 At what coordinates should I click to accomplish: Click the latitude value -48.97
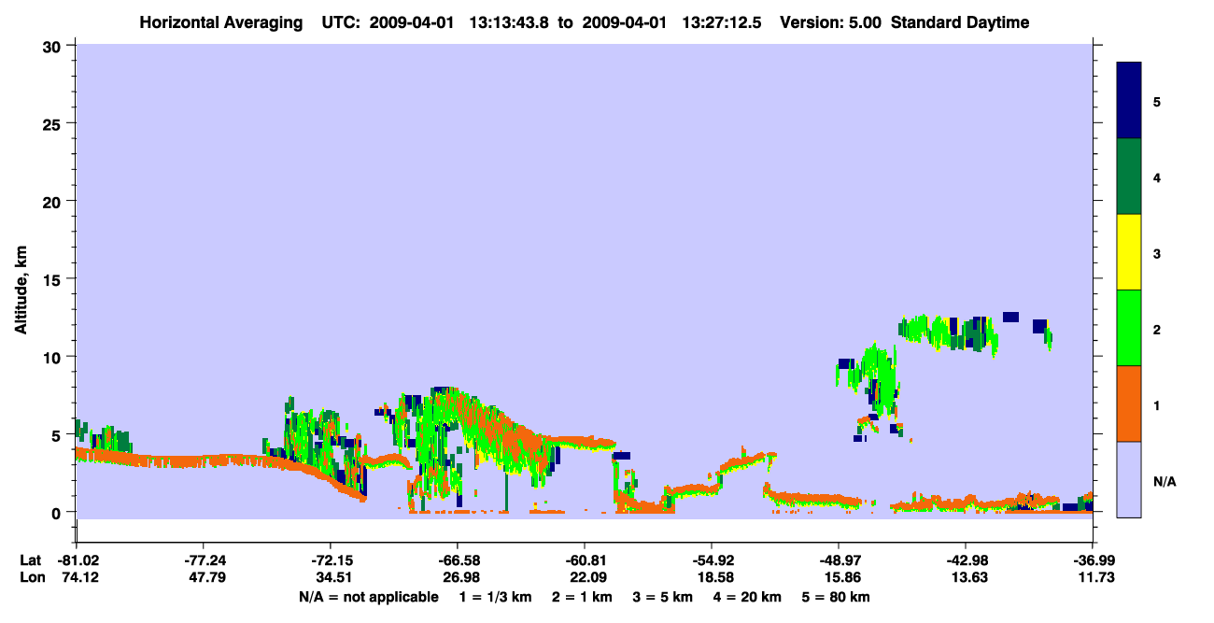click(839, 560)
